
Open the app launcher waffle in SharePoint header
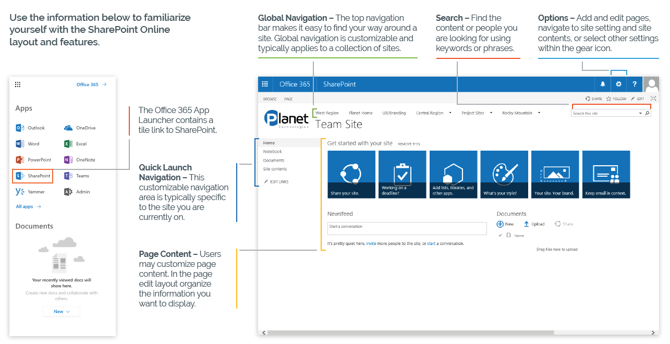(x=265, y=84)
